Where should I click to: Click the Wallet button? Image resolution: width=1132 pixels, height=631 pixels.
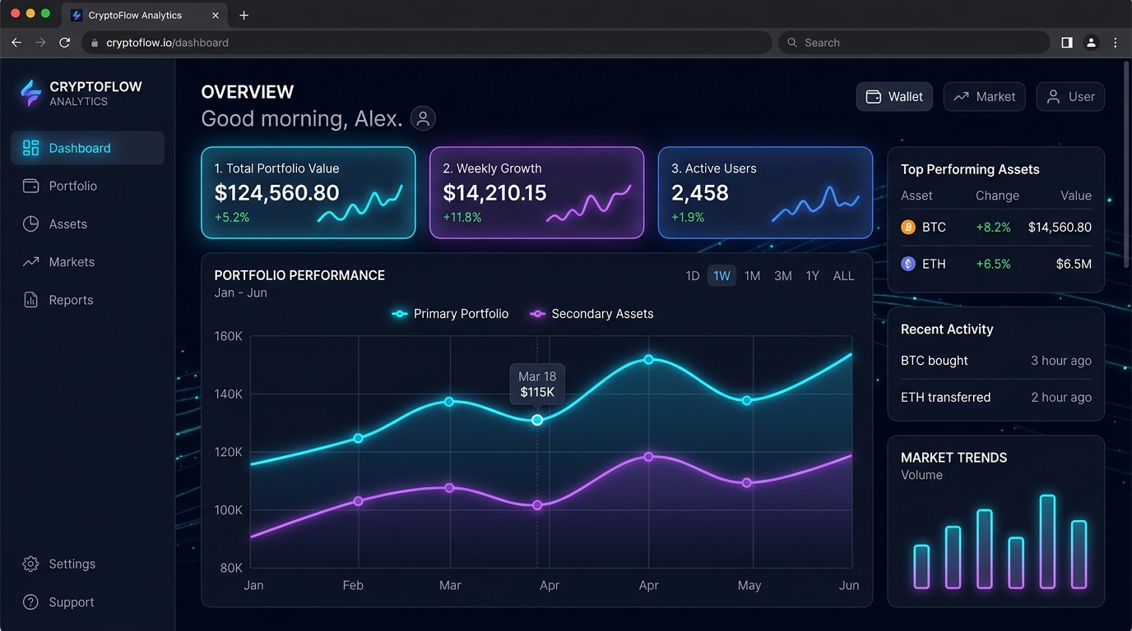894,97
